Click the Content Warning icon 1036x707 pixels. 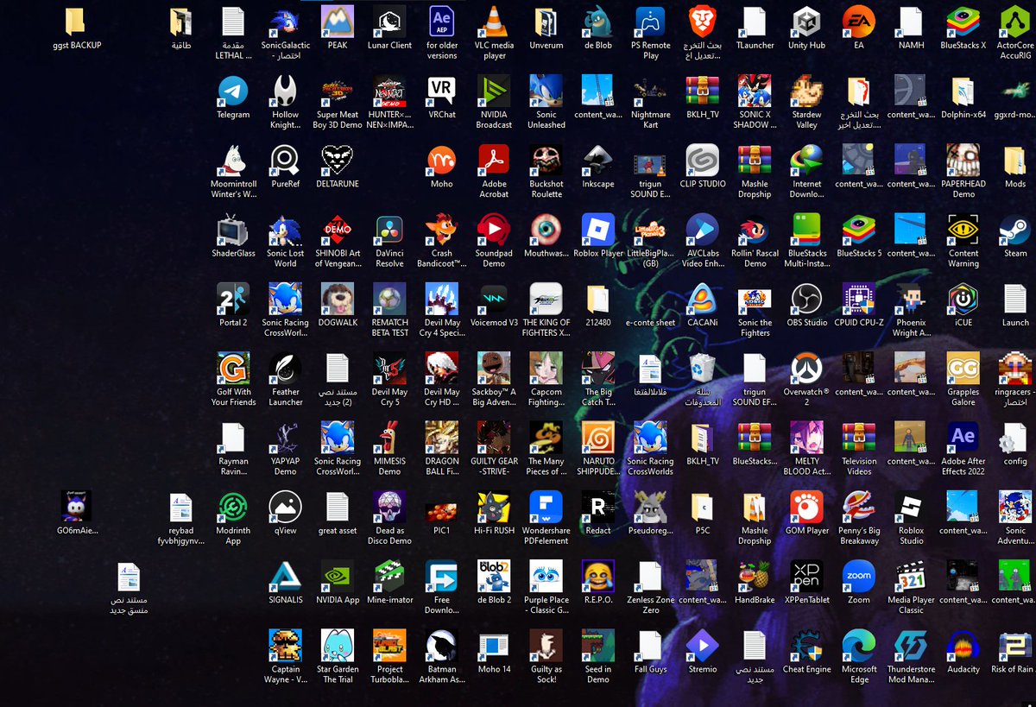963,230
